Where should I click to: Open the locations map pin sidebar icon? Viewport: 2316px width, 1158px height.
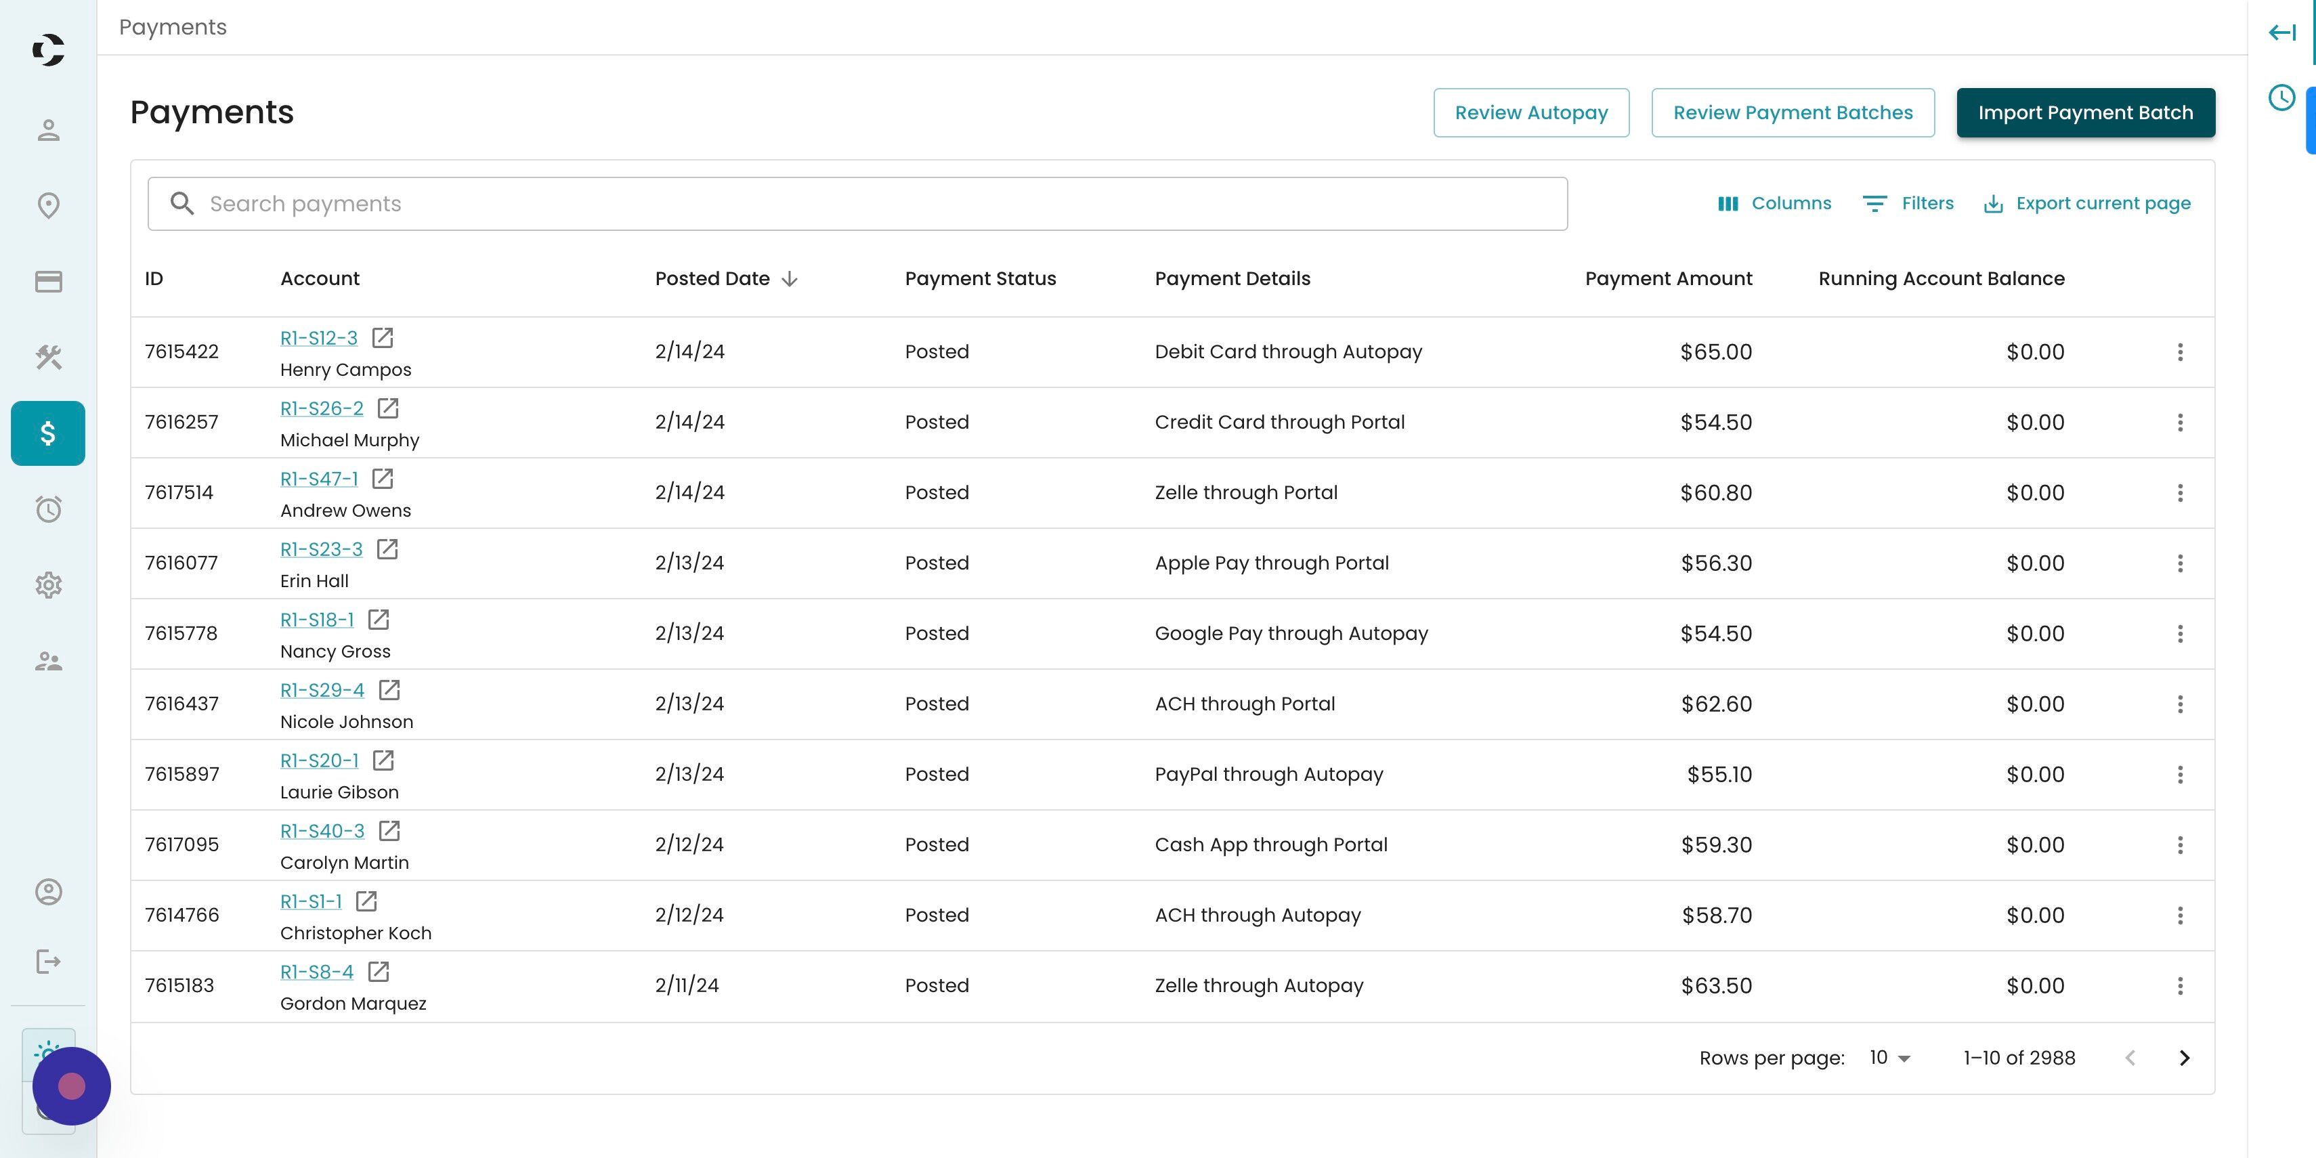[49, 206]
